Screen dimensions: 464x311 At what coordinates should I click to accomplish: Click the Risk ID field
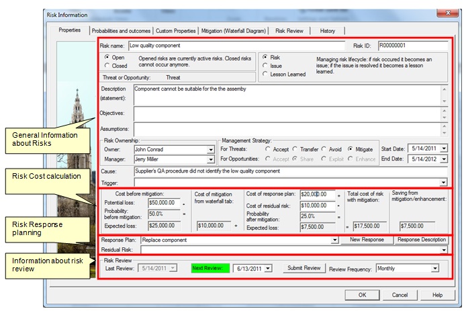[413, 46]
